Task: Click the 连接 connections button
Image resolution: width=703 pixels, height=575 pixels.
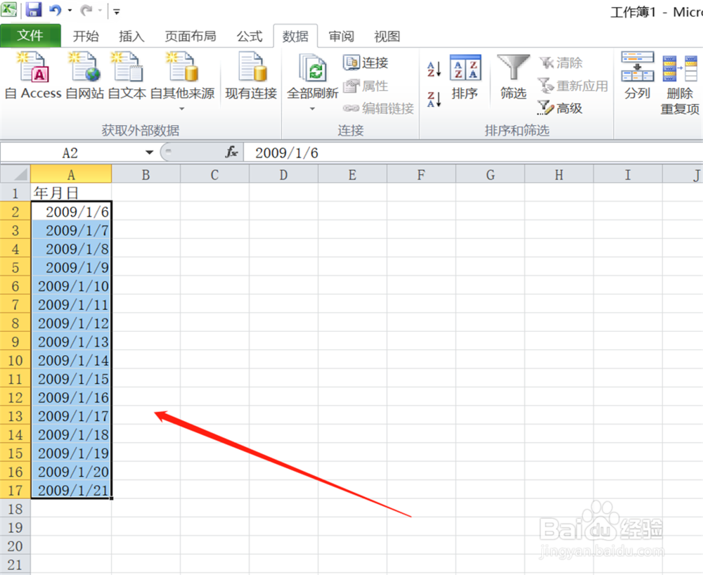Action: click(366, 63)
